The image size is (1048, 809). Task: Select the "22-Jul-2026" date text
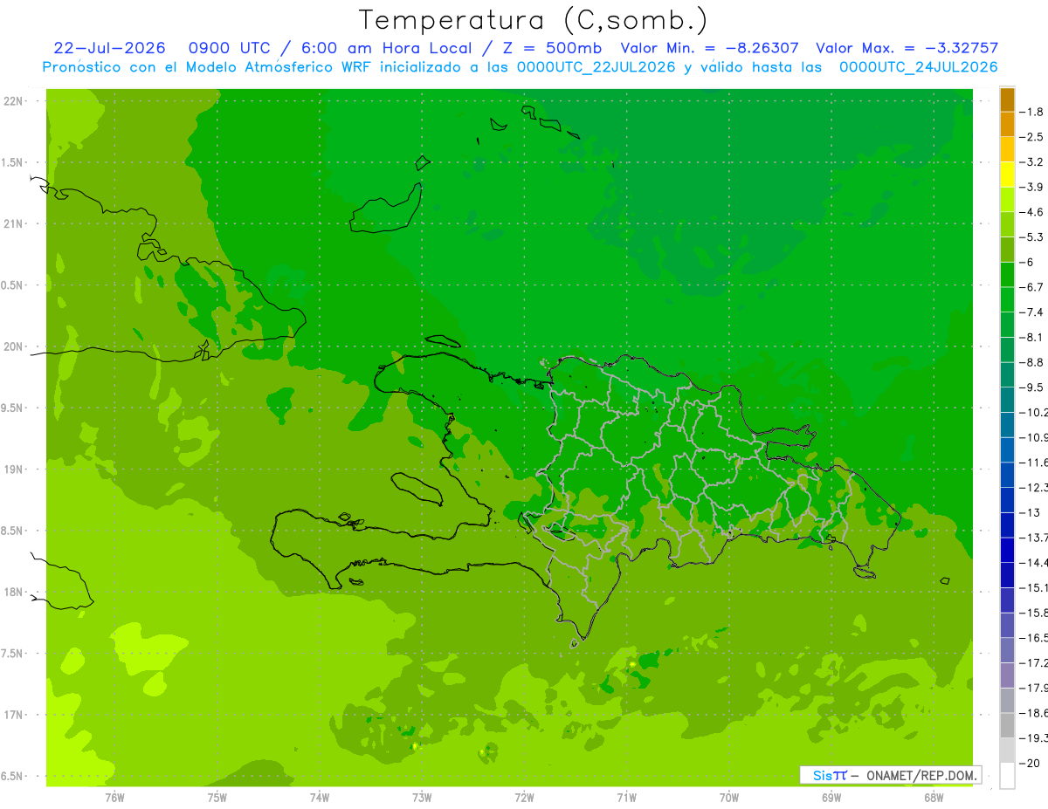[110, 48]
